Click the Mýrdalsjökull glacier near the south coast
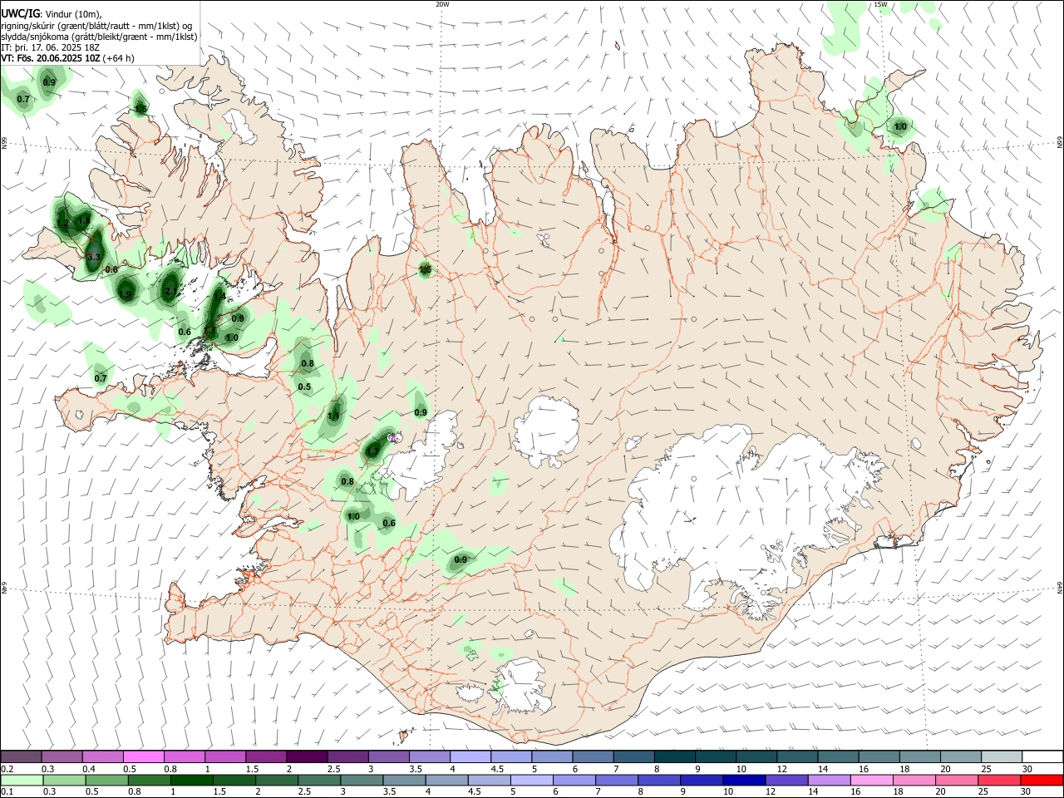Viewport: 1064px width, 798px height. (x=520, y=687)
